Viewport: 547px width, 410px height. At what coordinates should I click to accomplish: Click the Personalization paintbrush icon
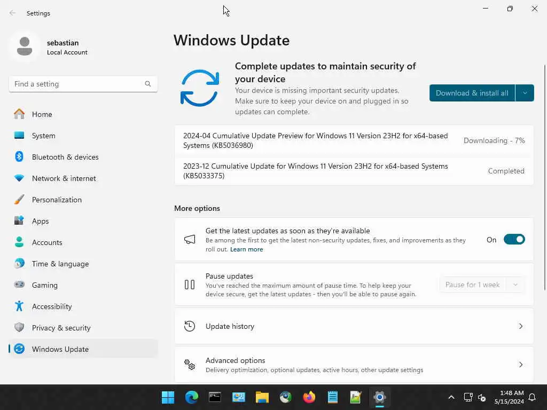coord(19,200)
